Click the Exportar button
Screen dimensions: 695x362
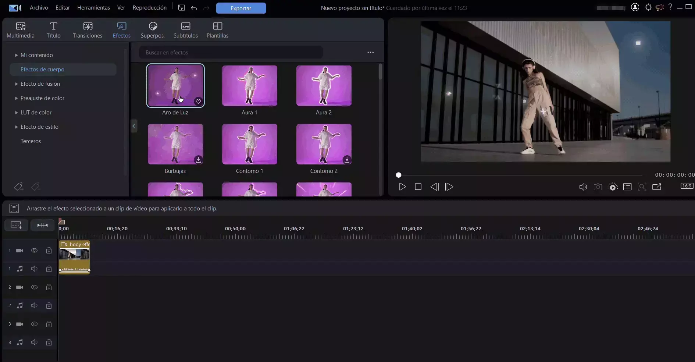[x=240, y=8]
